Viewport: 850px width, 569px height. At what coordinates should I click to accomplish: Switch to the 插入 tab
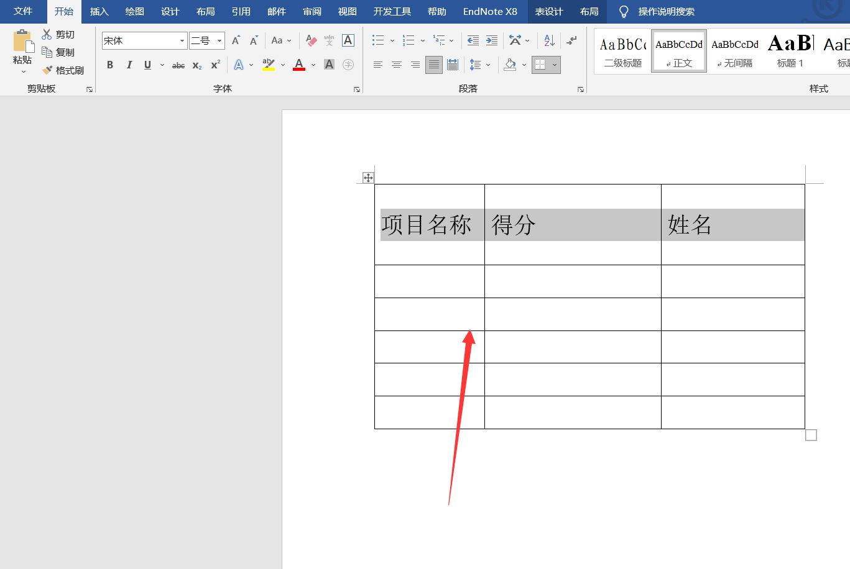[99, 11]
